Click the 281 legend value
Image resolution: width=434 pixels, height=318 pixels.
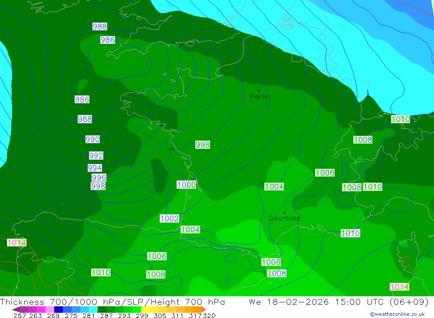(89, 316)
